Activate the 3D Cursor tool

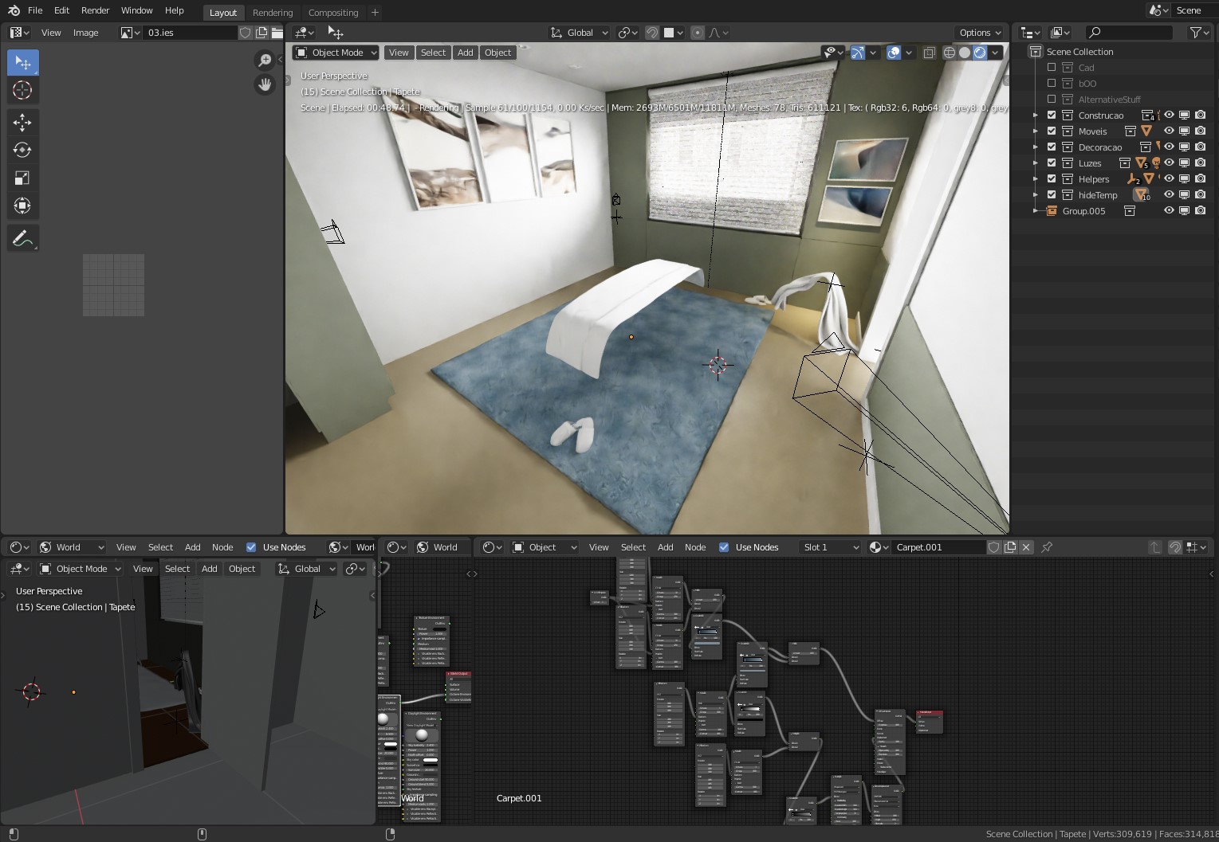[22, 90]
